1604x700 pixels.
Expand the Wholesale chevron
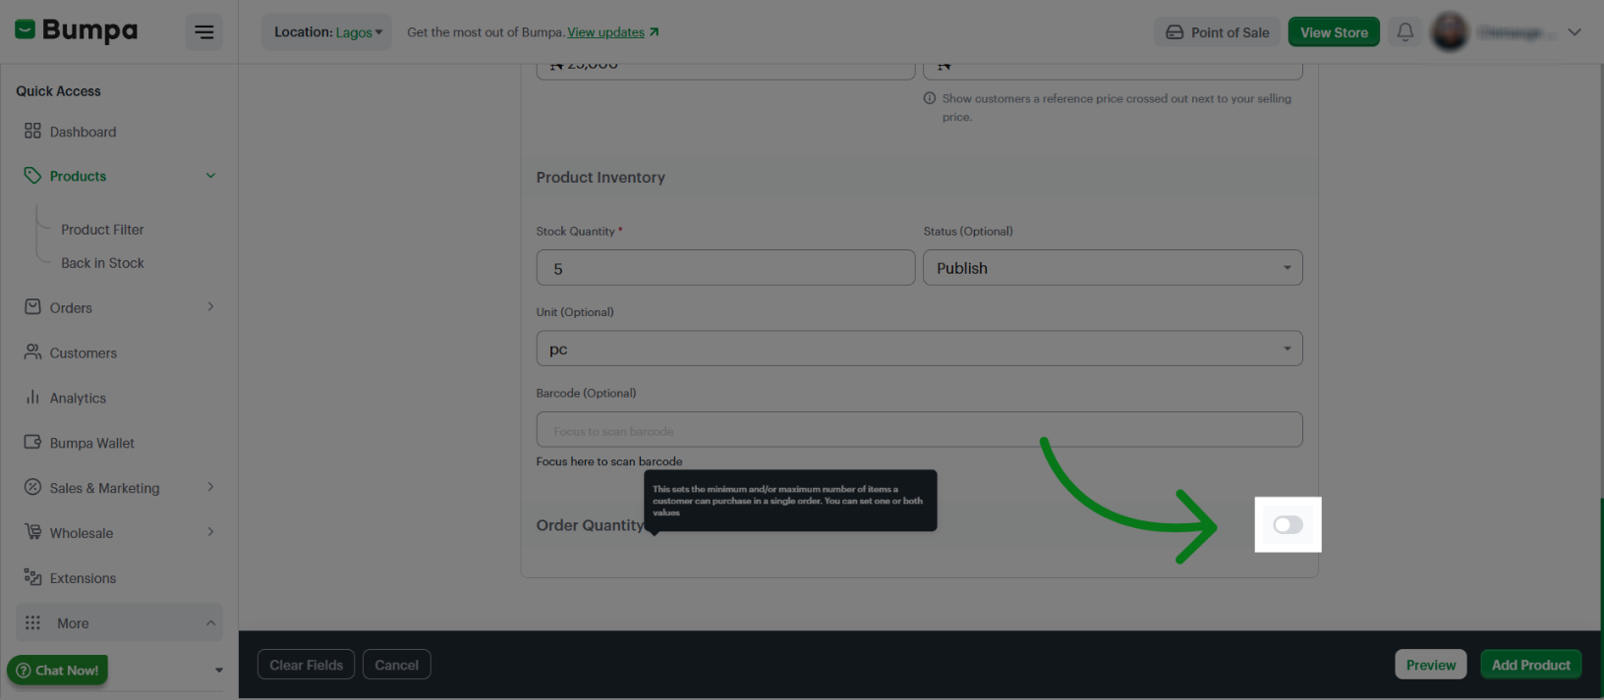pyautogui.click(x=210, y=532)
